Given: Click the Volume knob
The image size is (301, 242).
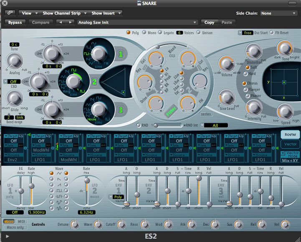Looking at the screenshot, I should pos(227,64).
